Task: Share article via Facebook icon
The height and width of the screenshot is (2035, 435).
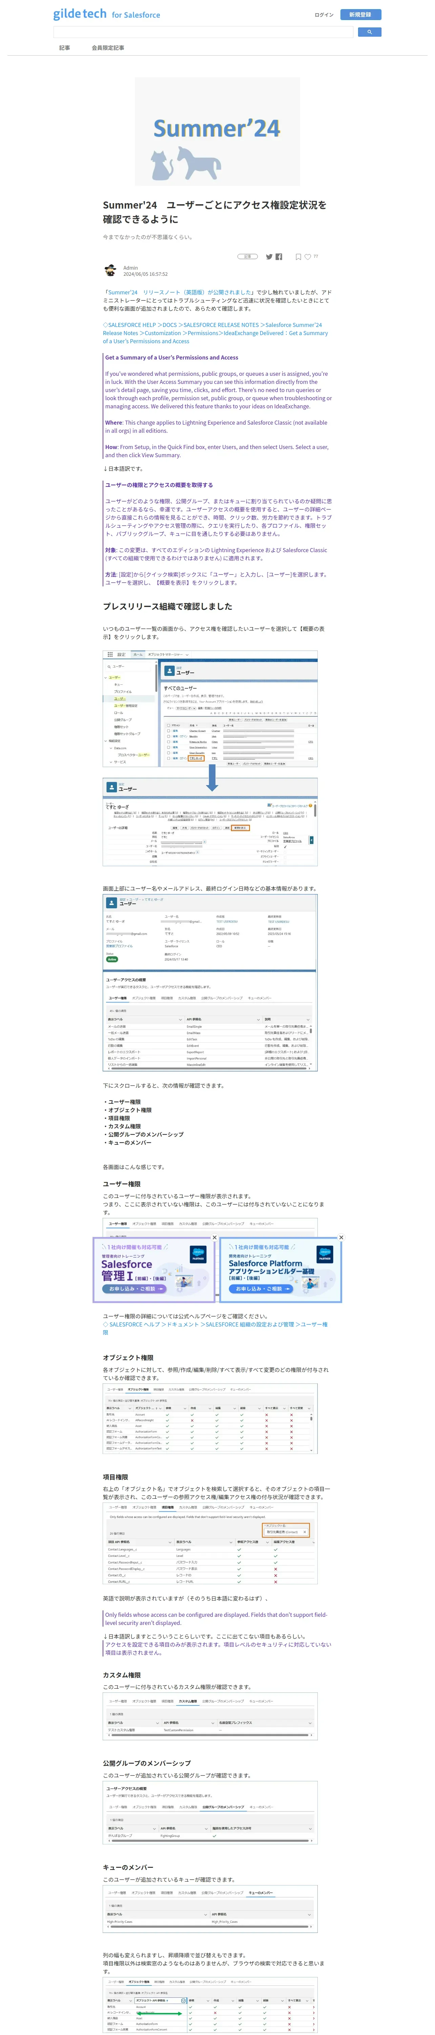Action: click(x=279, y=257)
